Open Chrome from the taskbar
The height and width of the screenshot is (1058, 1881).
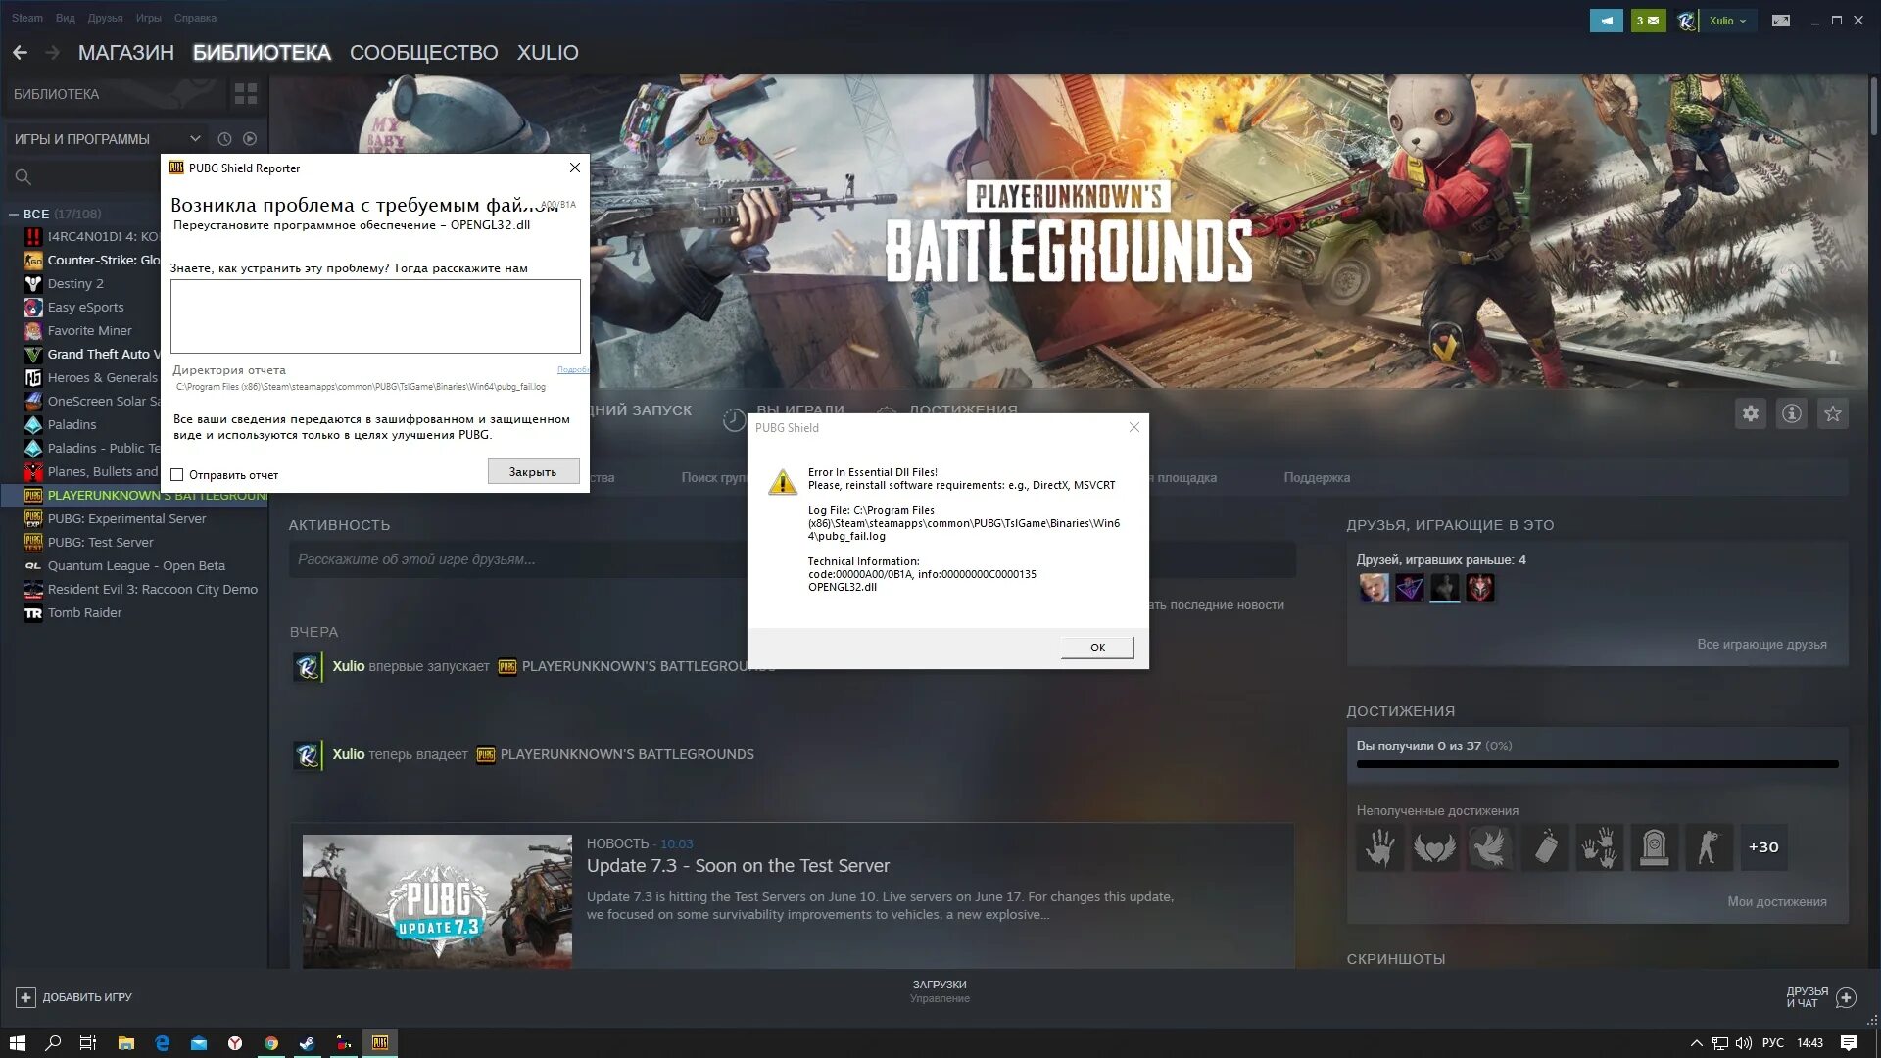pos(271,1043)
